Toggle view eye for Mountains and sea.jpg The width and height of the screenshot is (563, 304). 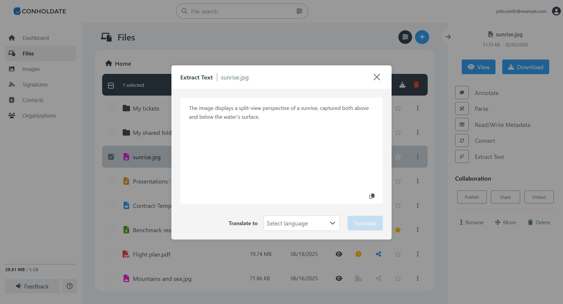pos(339,278)
